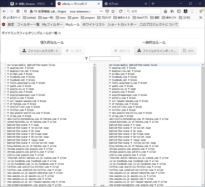Show more bookmarks with double chevron
205x187 pixels.
pyautogui.click(x=201, y=18)
